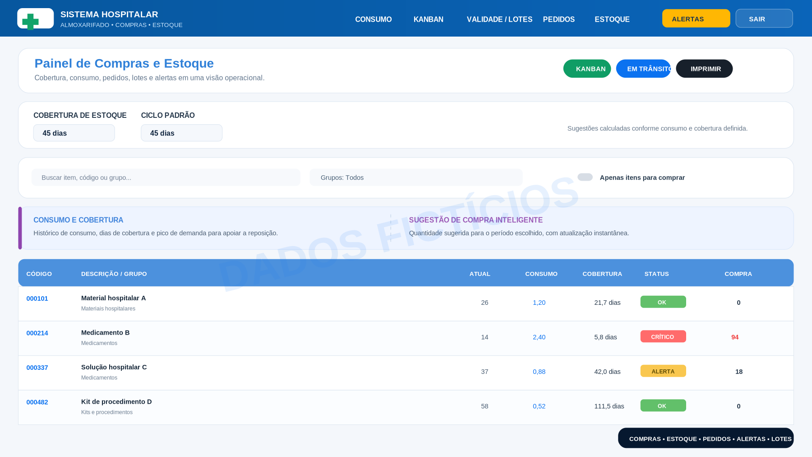812x457 pixels.
Task: Open item code 000337 link
Action: (37, 368)
